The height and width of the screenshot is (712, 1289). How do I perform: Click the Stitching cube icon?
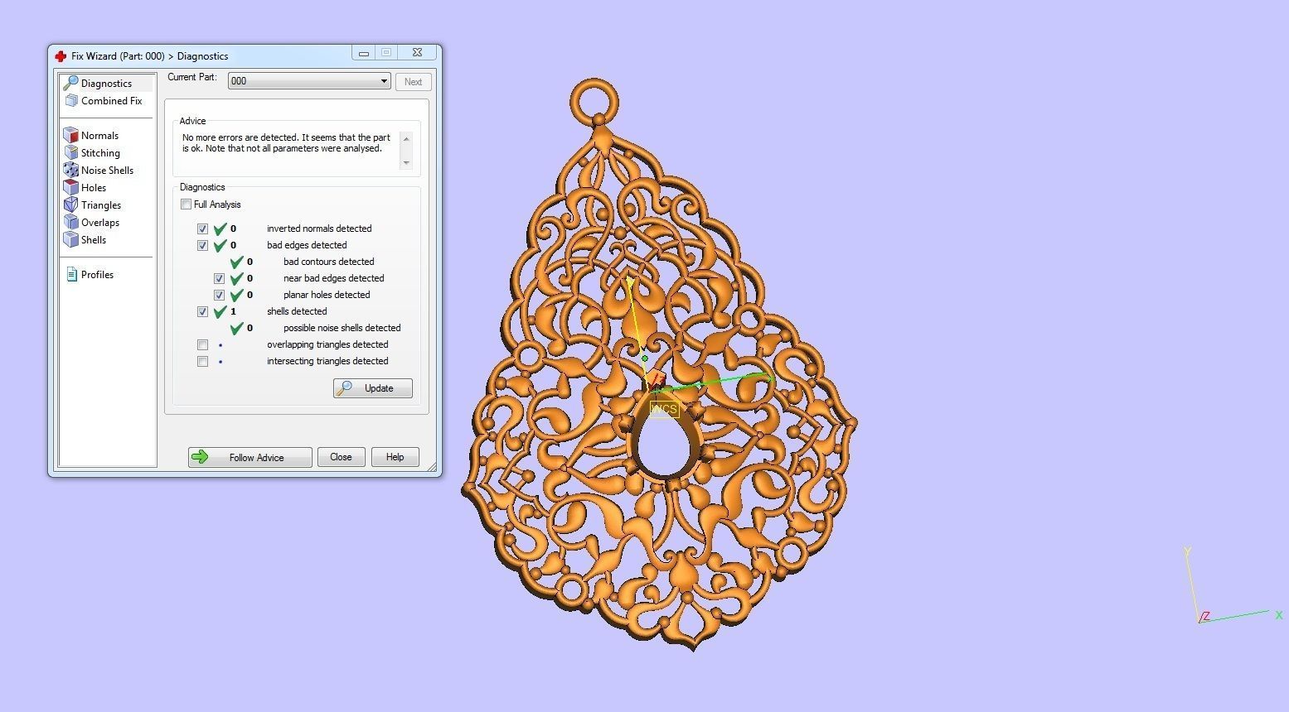point(71,153)
